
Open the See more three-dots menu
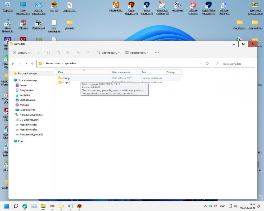157,53
